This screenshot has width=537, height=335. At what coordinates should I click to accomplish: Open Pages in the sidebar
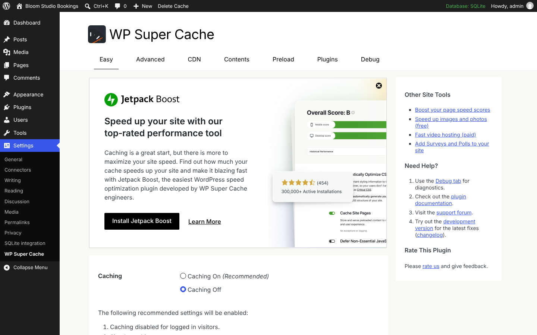click(30, 65)
